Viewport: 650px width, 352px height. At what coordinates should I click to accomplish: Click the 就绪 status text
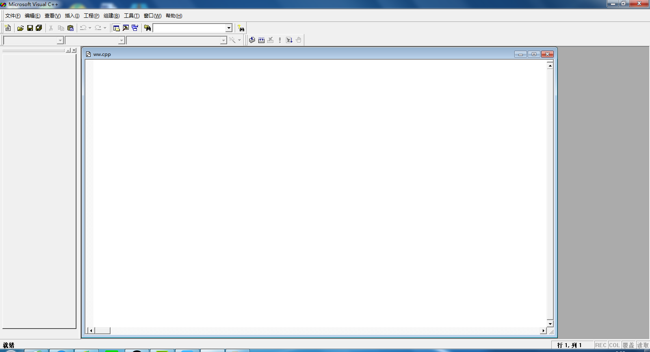(x=9, y=345)
